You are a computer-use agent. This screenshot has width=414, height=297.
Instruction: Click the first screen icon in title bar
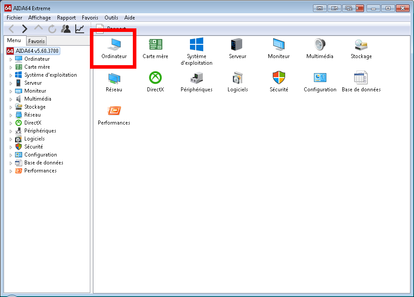coord(320,8)
